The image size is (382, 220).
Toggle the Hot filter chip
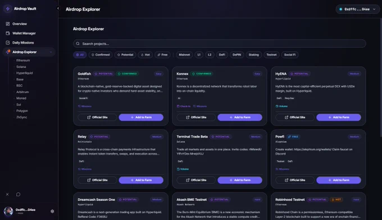click(145, 55)
